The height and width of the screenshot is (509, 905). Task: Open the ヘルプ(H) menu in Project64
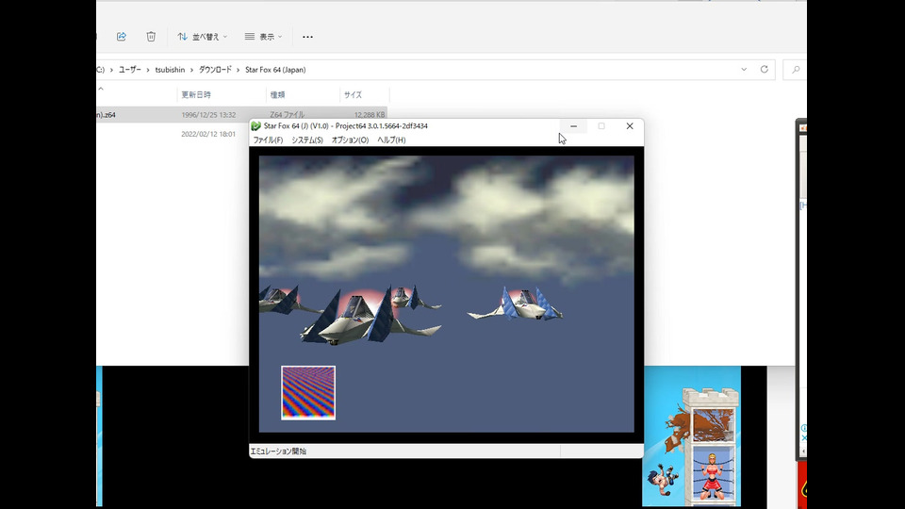(x=391, y=140)
